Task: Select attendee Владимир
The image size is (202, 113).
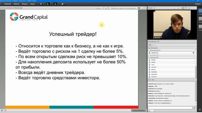Action: click(171, 72)
